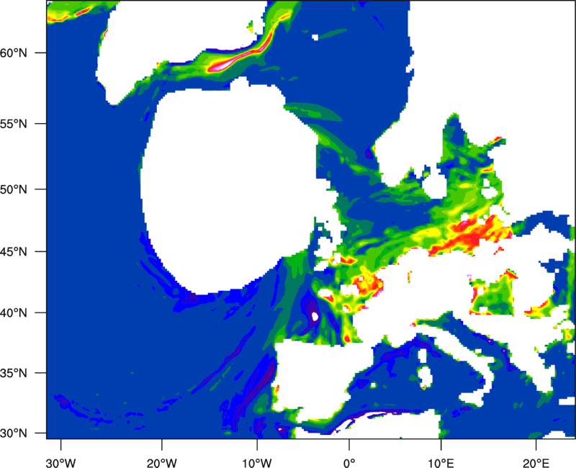Click the 50°N latitude label

point(14,189)
